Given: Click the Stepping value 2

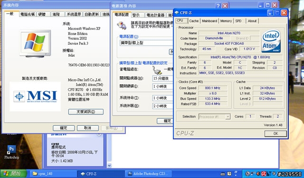Looking at the screenshot, I should pos(275,62).
